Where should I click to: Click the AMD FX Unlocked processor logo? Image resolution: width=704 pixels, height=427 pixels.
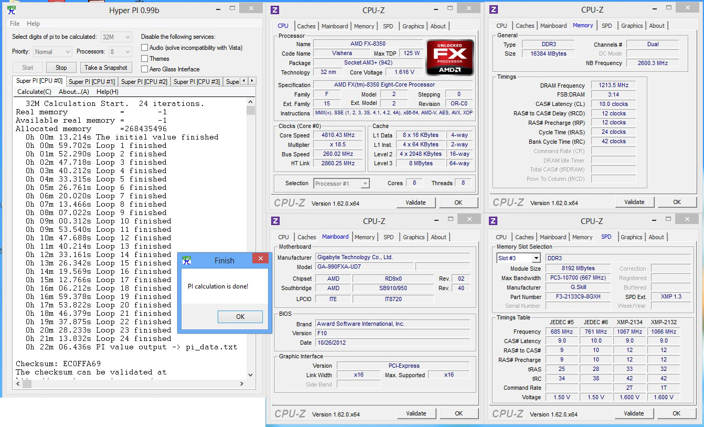(450, 57)
